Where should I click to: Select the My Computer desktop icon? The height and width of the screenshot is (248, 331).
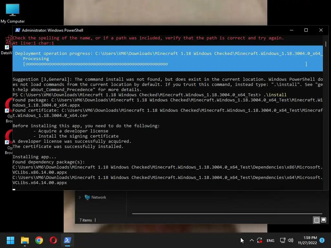pos(13,13)
